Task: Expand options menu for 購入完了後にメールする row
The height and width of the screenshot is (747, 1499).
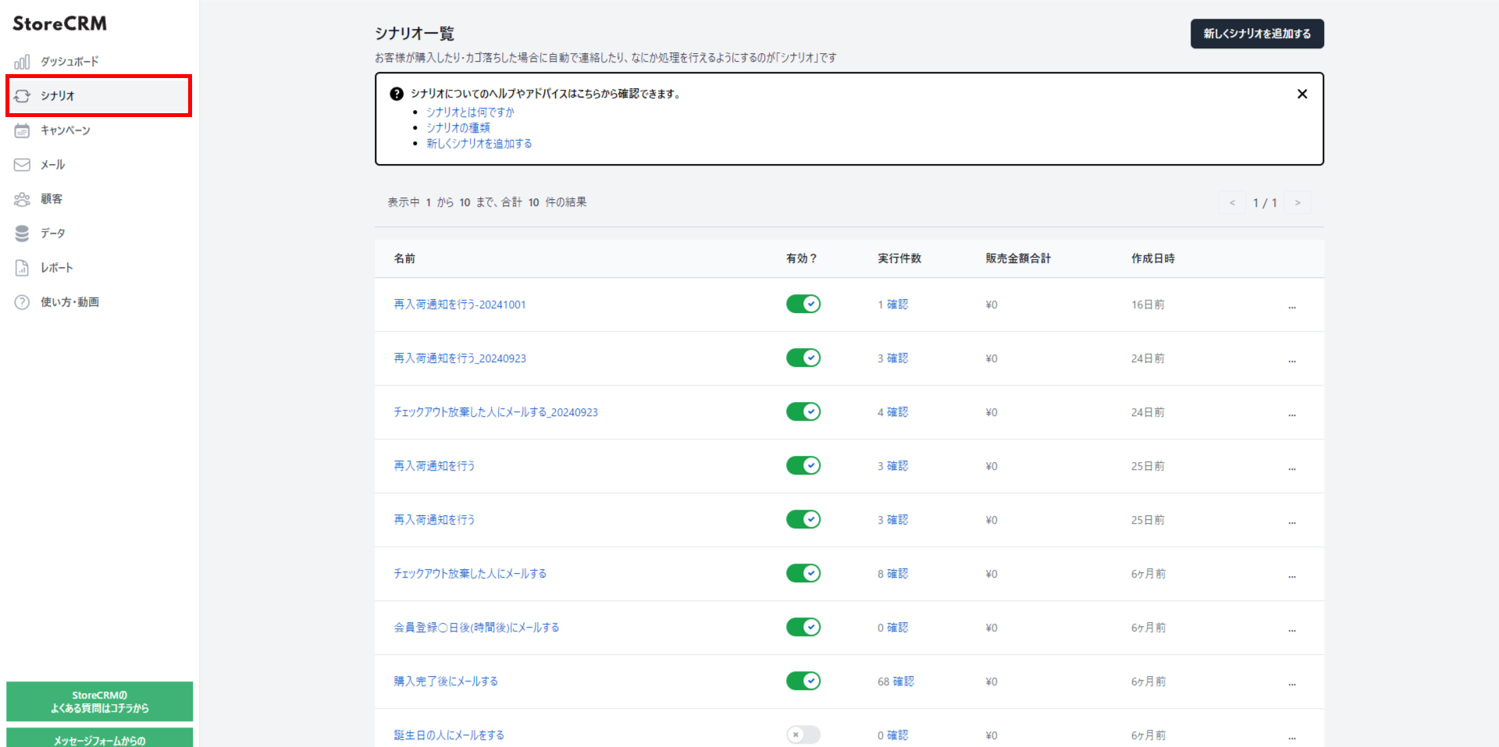Action: coord(1292,682)
